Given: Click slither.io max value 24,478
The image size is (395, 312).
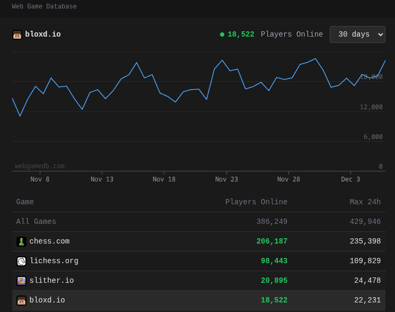Looking at the screenshot, I should click(x=367, y=281).
